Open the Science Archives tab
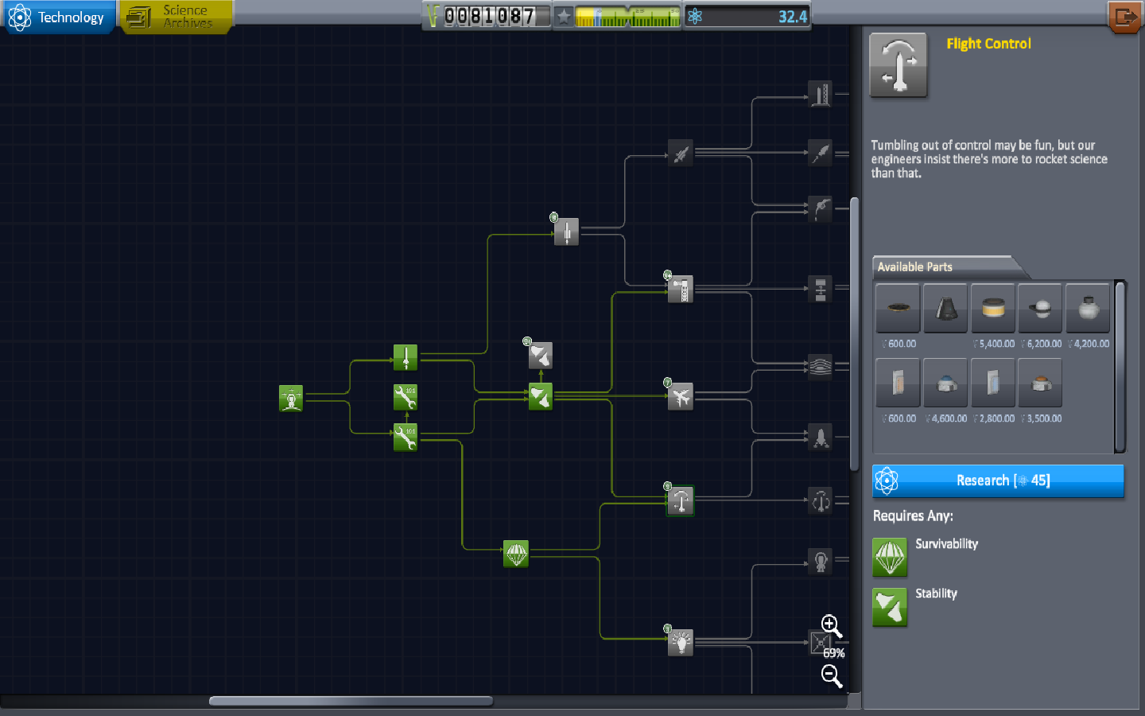This screenshot has width=1145, height=716. 177,17
